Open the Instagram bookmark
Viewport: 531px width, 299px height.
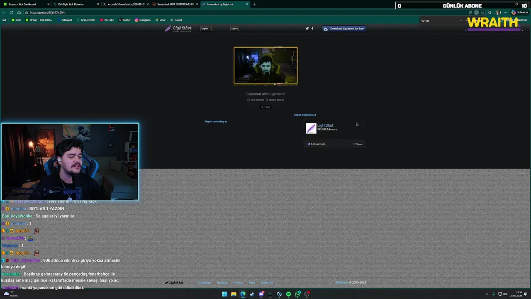click(x=143, y=20)
